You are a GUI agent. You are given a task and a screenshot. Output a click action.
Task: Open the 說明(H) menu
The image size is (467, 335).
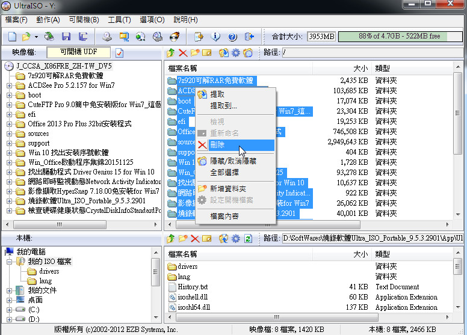[x=185, y=20]
